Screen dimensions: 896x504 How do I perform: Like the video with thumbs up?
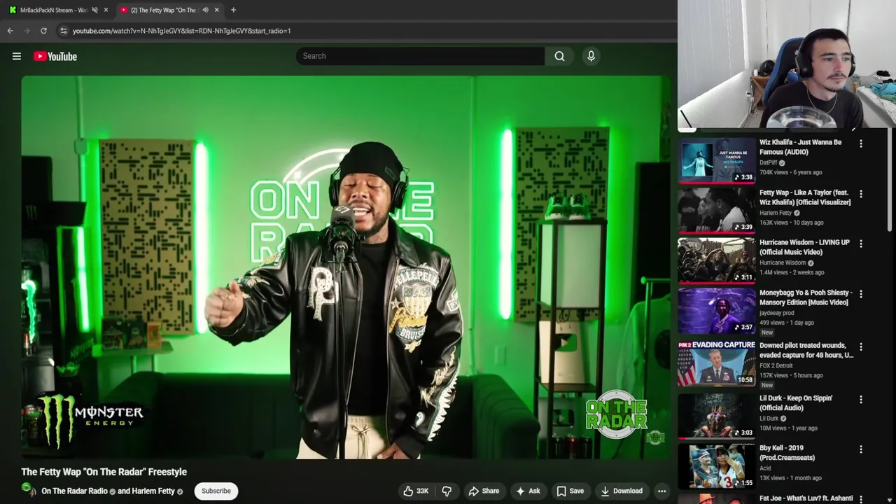coord(416,491)
